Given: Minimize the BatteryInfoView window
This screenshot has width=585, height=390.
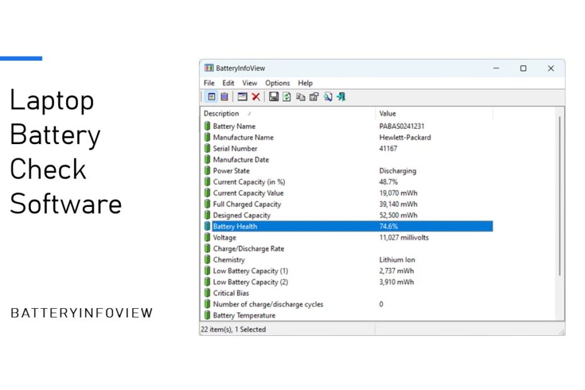Looking at the screenshot, I should (x=496, y=69).
